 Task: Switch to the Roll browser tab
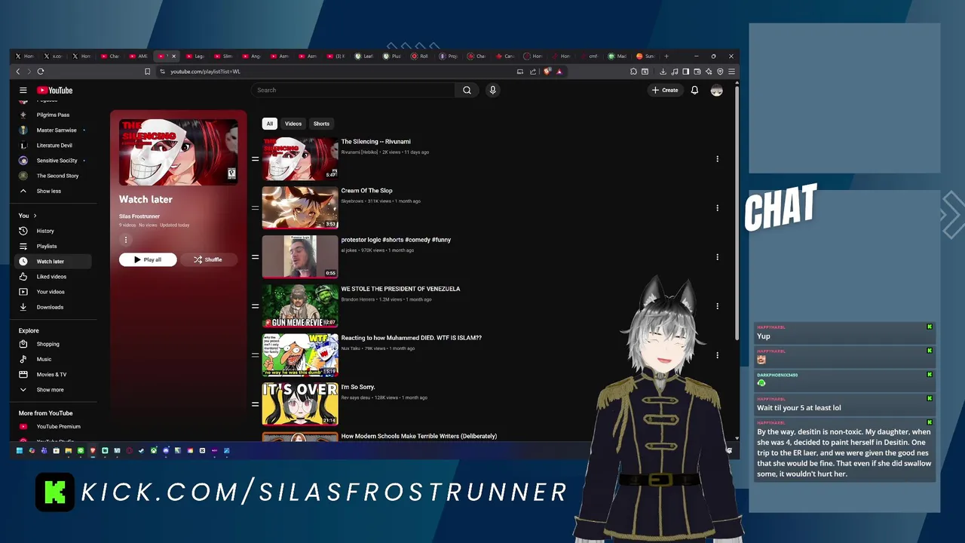tap(421, 56)
